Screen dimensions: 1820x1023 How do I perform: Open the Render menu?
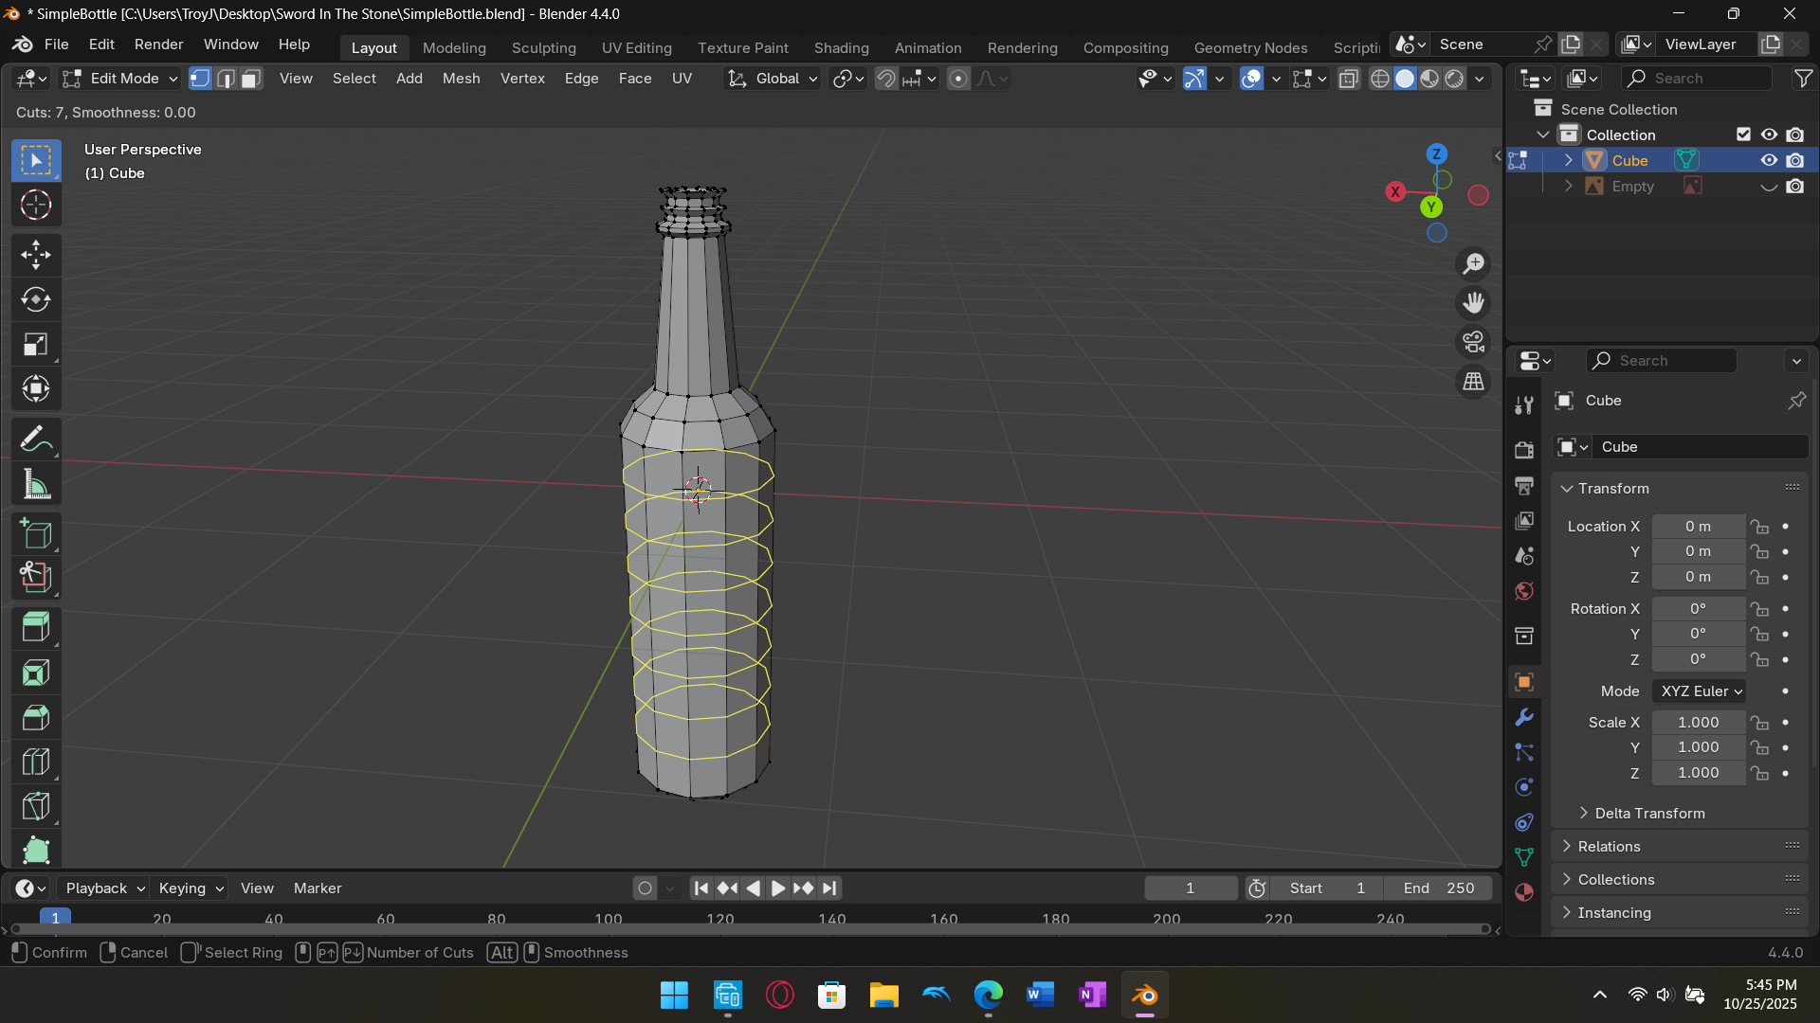(x=158, y=45)
